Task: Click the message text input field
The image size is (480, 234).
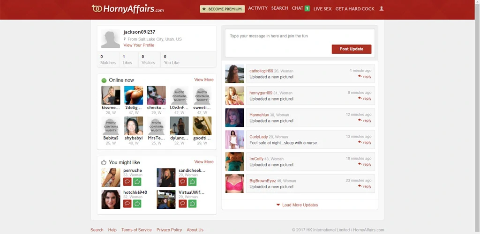Action: (x=300, y=36)
